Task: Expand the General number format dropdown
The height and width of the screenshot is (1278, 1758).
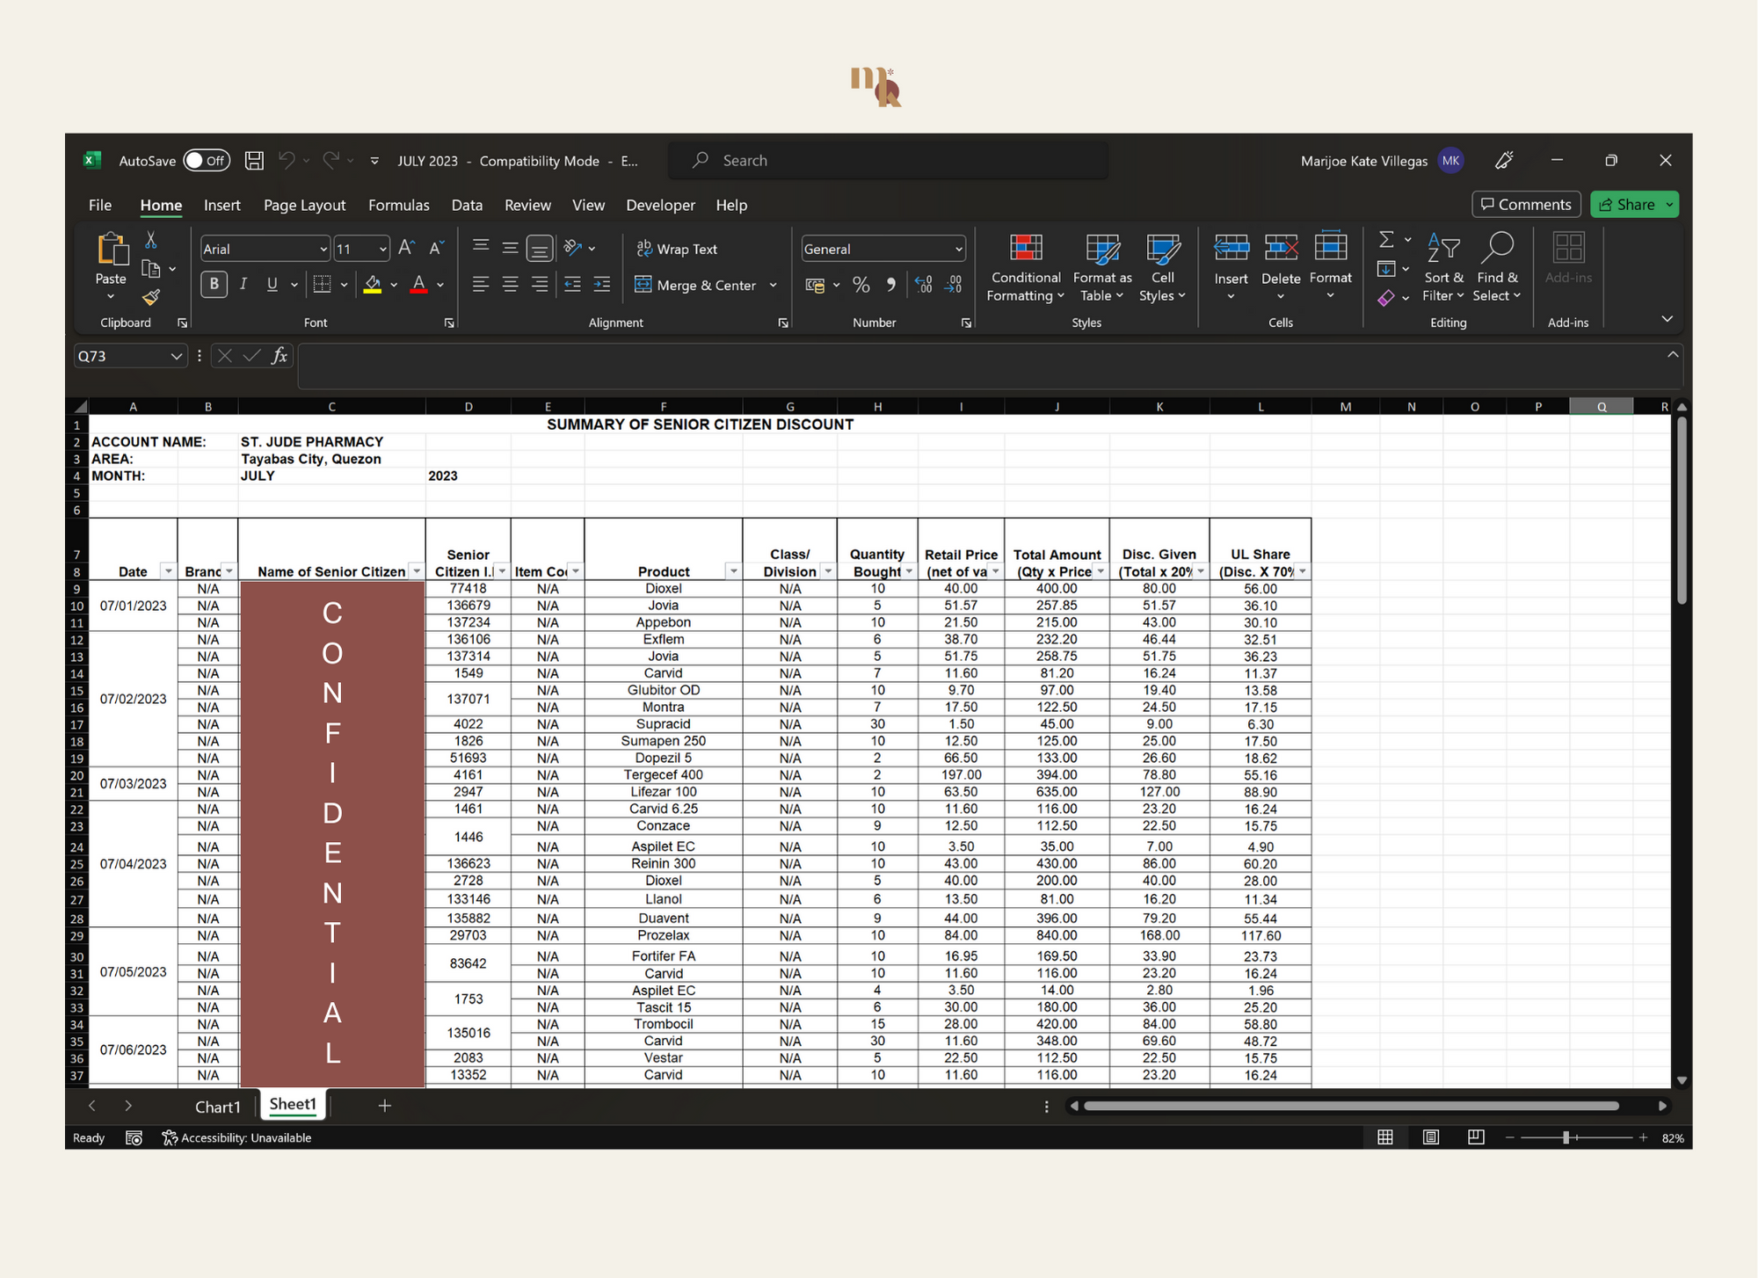Action: click(x=958, y=250)
